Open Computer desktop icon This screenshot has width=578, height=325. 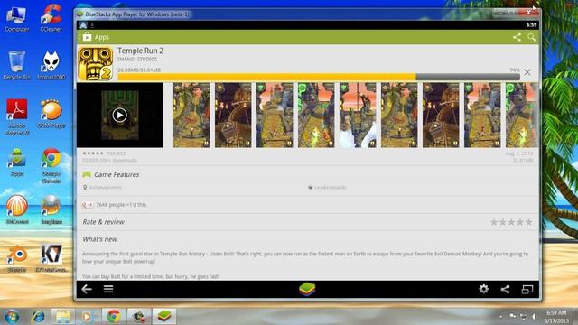pos(16,18)
